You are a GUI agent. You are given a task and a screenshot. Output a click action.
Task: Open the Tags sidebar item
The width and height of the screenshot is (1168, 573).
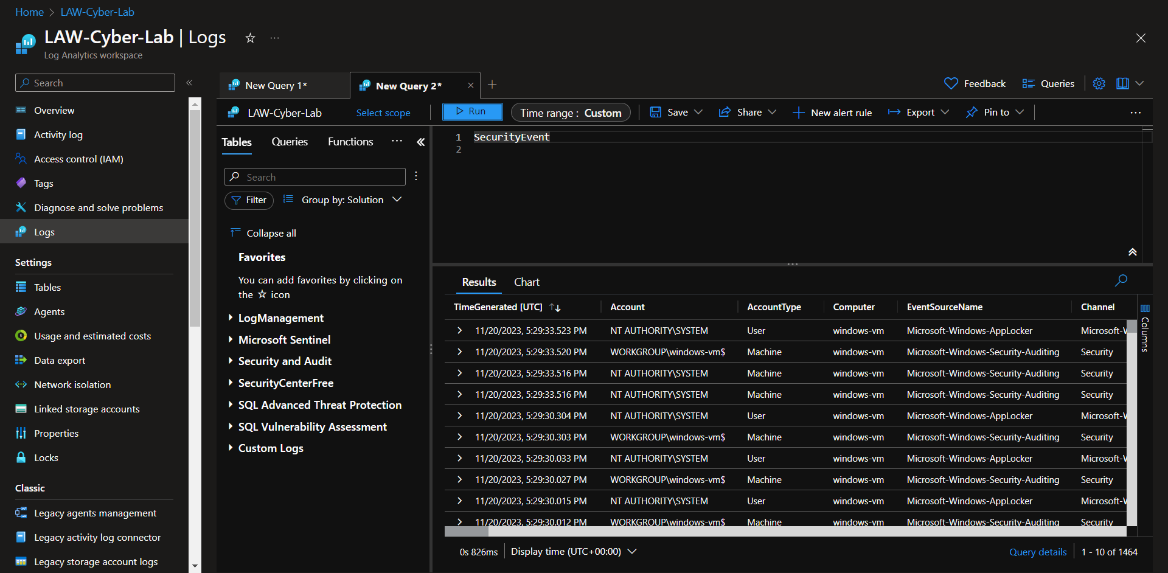[44, 183]
